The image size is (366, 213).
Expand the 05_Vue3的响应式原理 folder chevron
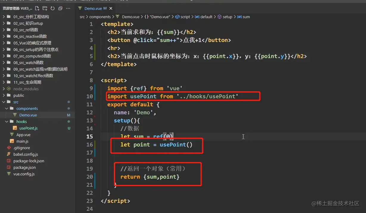(4, 43)
